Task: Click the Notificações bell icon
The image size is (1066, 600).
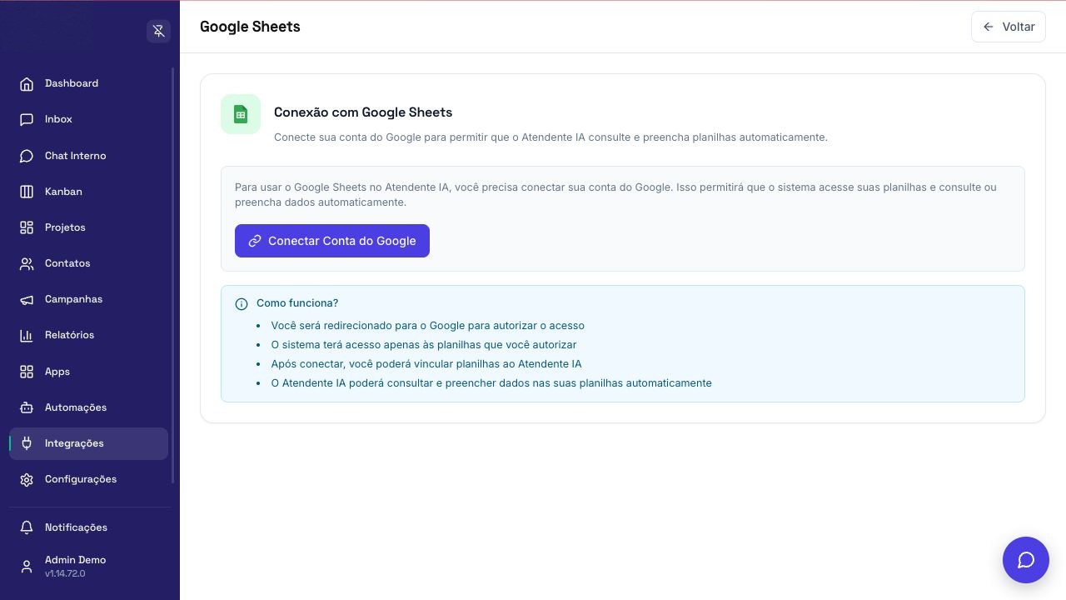Action: click(x=27, y=527)
